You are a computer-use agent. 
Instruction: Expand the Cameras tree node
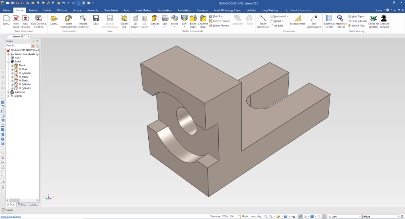8,92
